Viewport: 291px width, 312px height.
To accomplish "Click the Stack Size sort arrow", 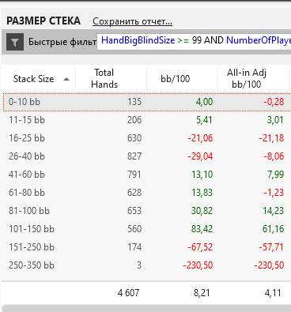I will click(66, 79).
